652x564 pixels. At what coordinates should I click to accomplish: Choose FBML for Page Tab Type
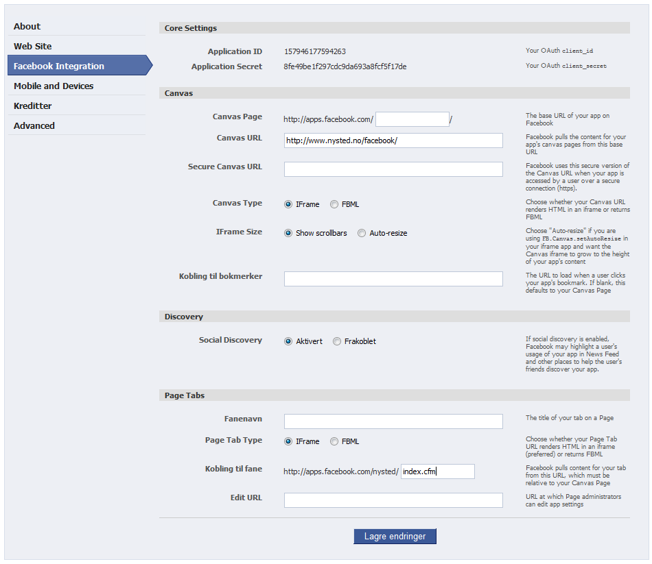334,441
